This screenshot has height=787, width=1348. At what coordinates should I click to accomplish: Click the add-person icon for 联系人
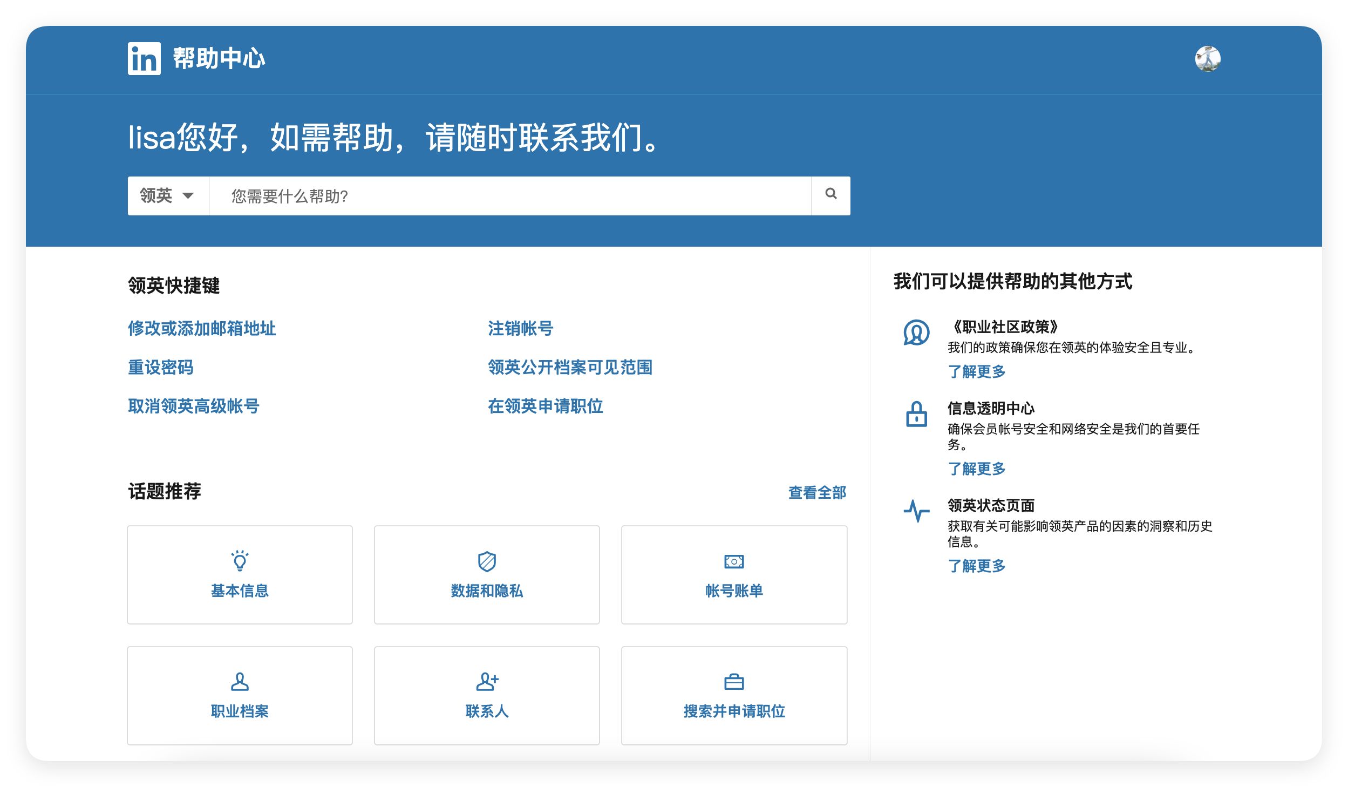(487, 682)
